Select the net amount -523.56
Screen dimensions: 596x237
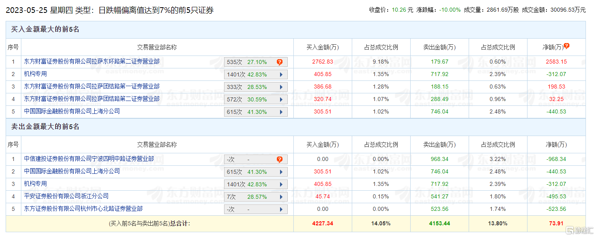pyautogui.click(x=556, y=209)
